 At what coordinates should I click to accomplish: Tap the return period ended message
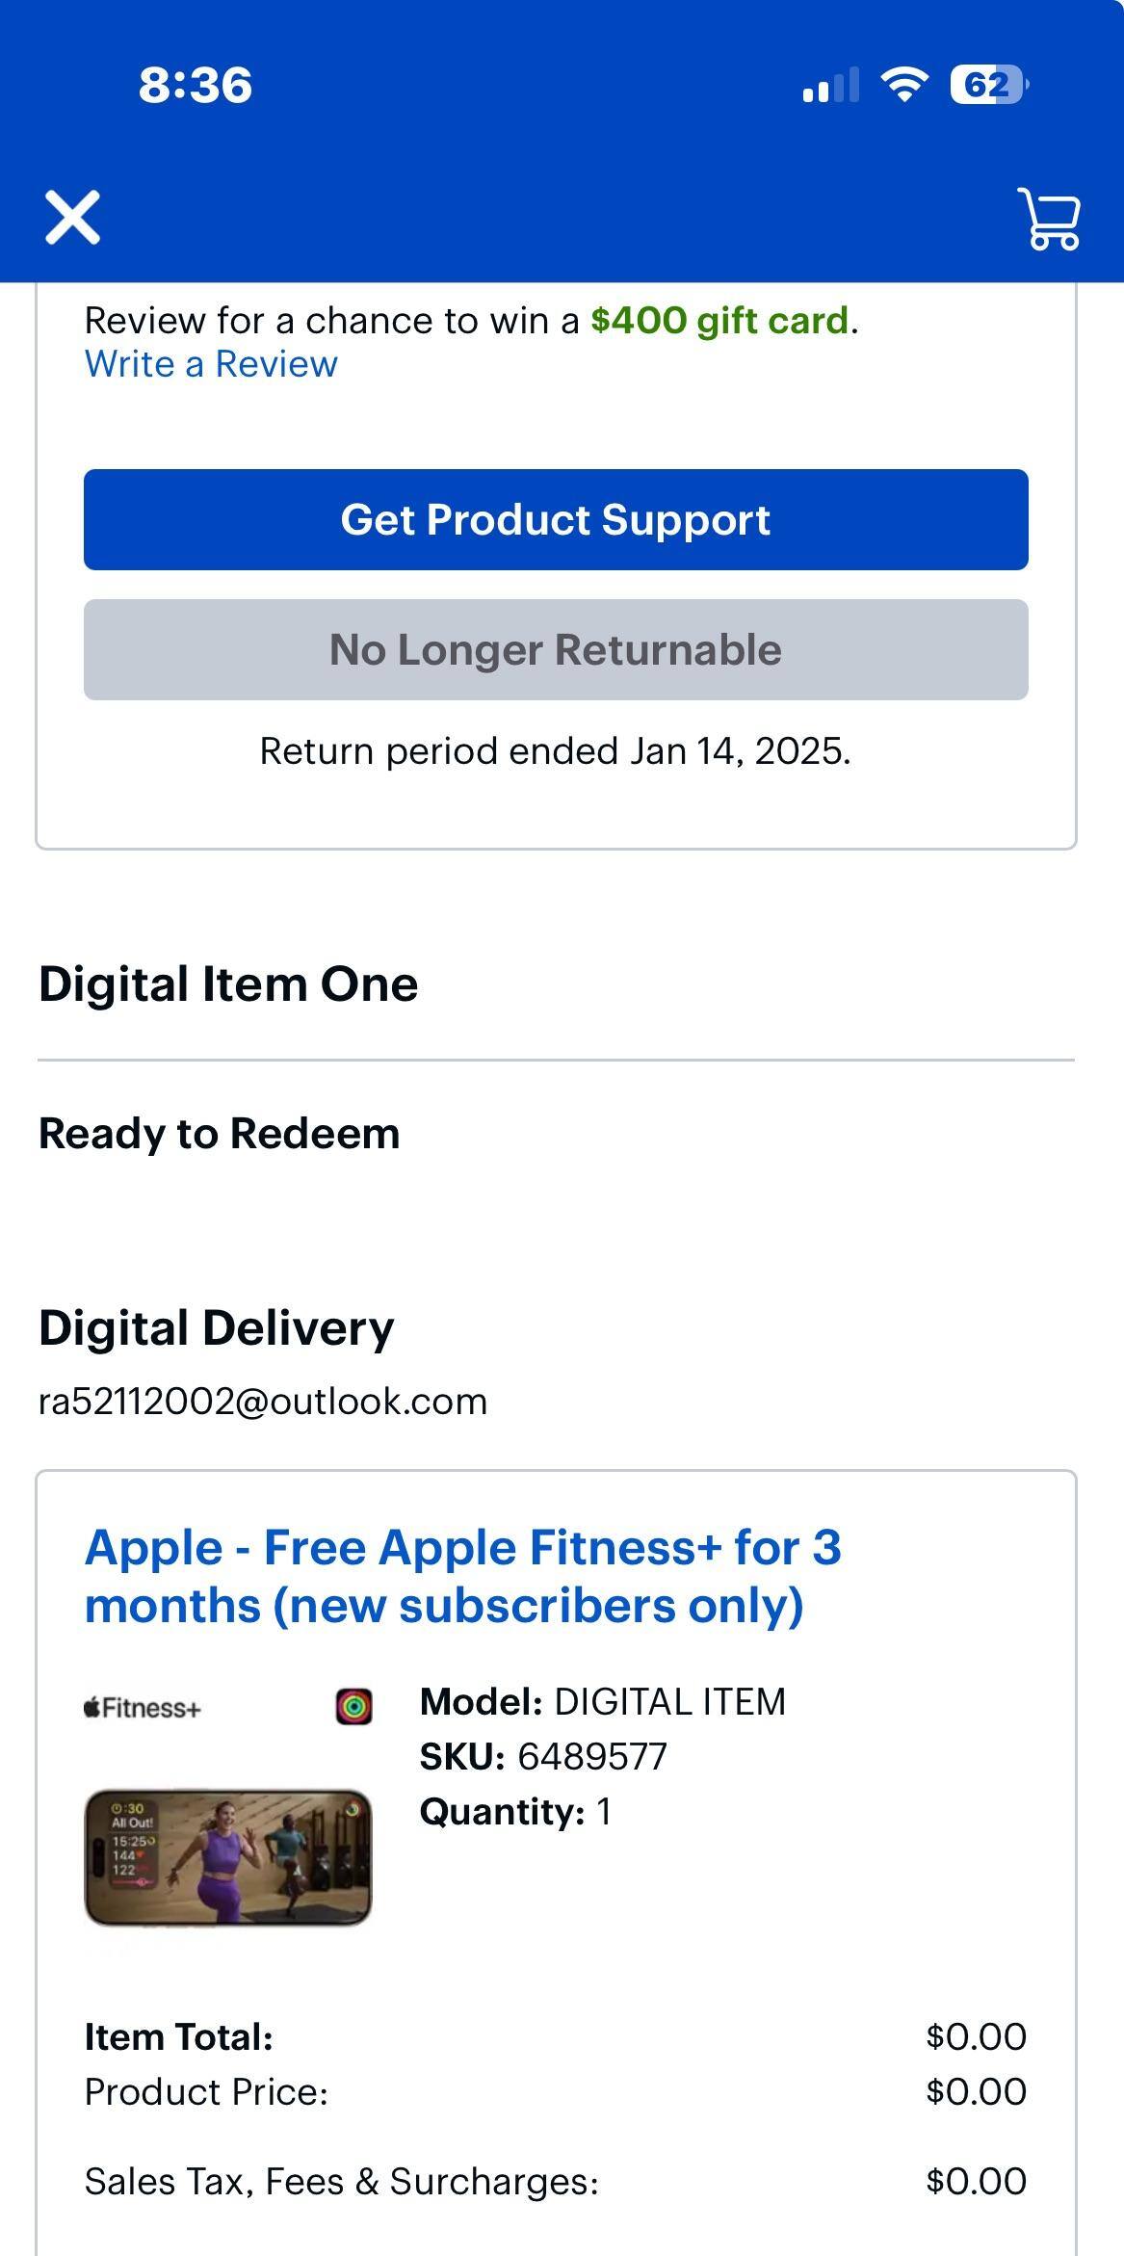tap(557, 751)
